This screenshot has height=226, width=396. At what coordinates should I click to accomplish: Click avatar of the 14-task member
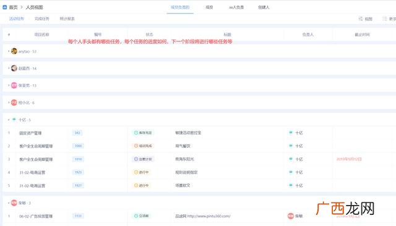click(x=14, y=69)
